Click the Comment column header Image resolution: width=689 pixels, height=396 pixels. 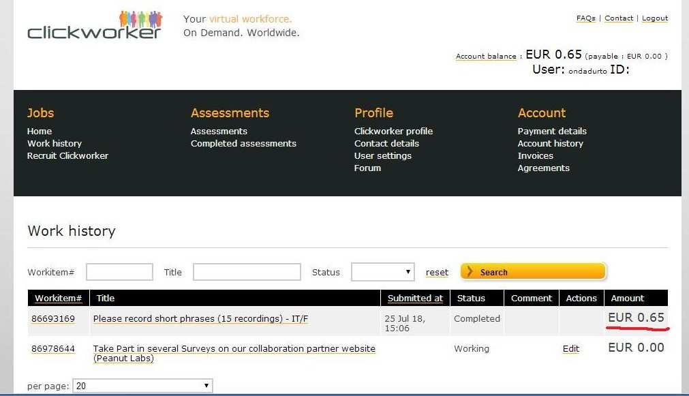click(532, 298)
